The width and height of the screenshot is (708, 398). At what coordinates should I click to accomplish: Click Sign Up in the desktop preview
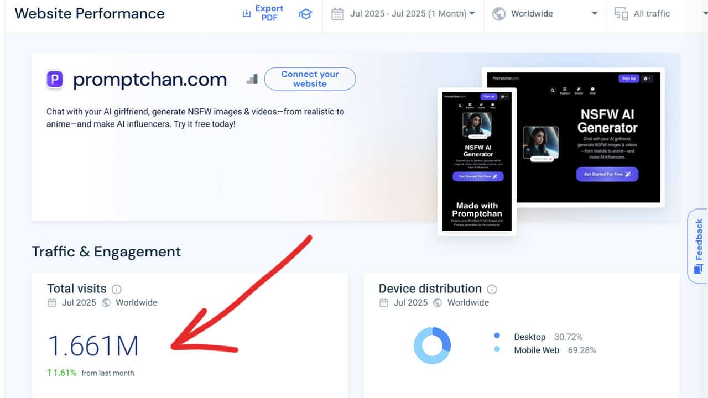coord(629,78)
